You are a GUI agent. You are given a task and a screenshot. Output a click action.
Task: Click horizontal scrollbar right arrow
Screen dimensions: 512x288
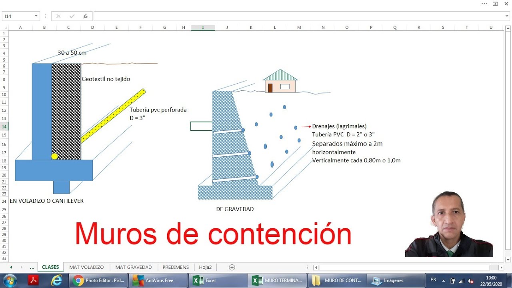501,268
